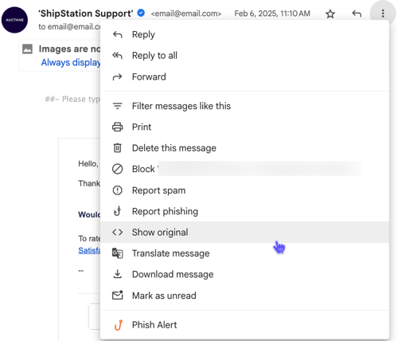
Task: Star this ShipStation Support email
Action: click(330, 14)
